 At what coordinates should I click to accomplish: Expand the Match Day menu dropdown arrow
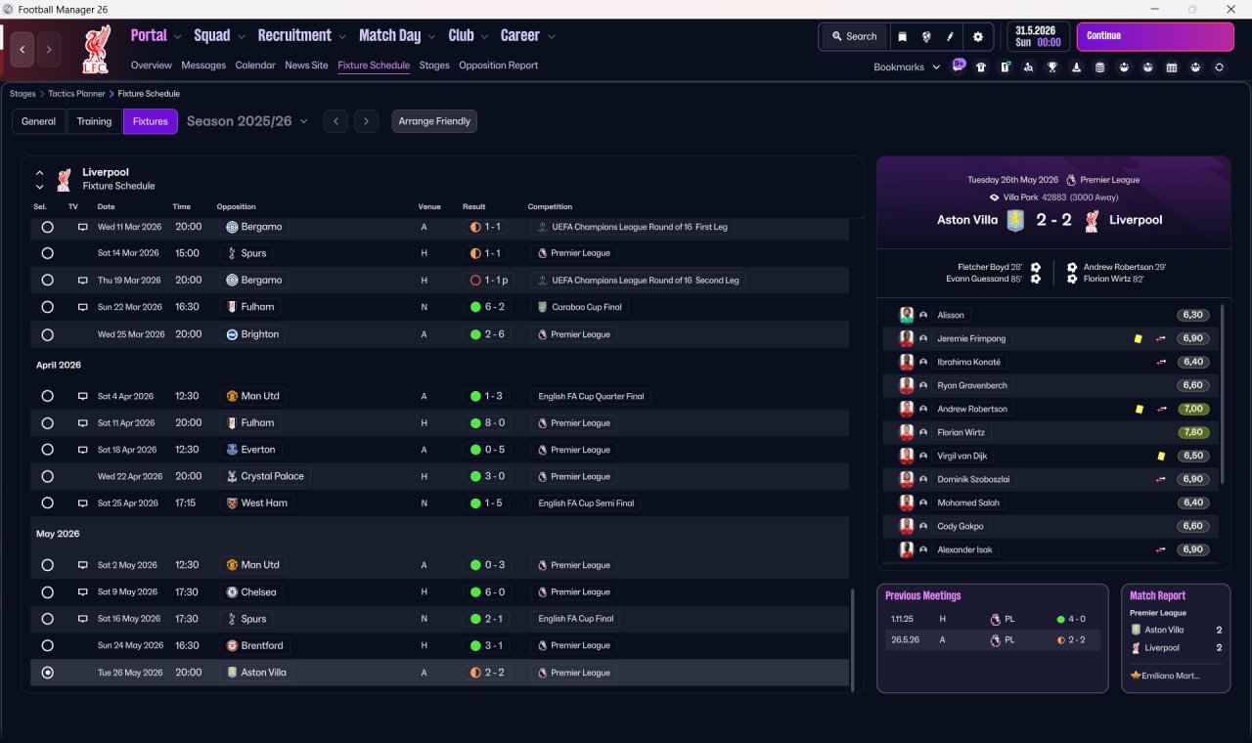(x=432, y=37)
